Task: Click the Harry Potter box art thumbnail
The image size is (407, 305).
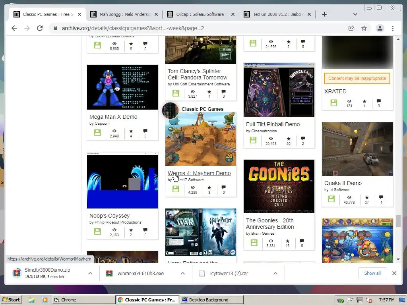Action: pyautogui.click(x=201, y=232)
